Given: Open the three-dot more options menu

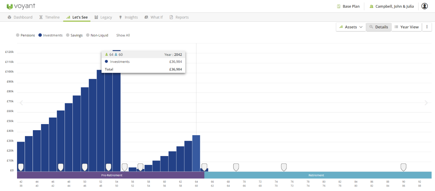Looking at the screenshot, I should tap(427, 27).
